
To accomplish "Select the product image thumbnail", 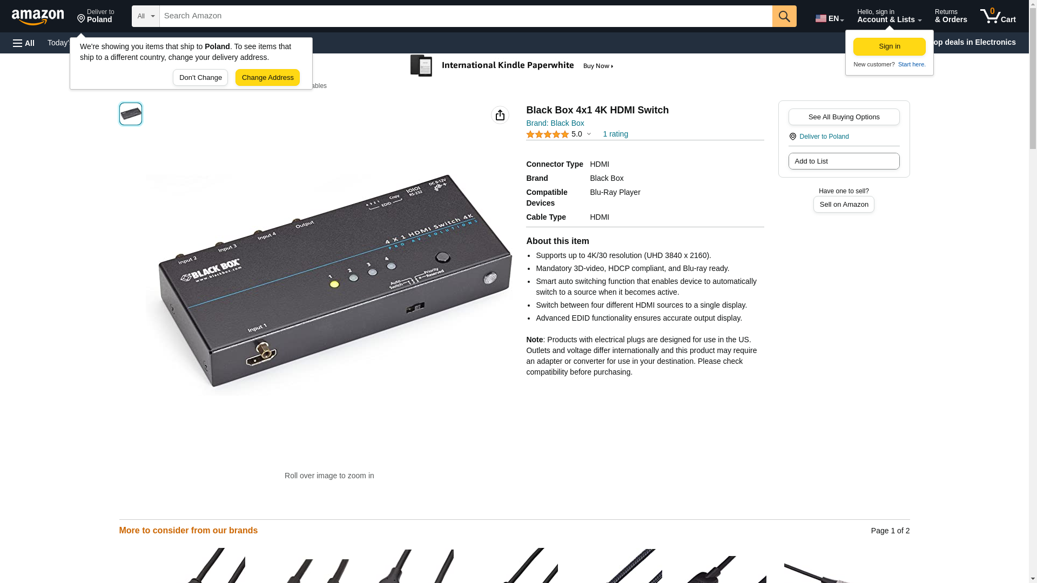I will click(131, 114).
